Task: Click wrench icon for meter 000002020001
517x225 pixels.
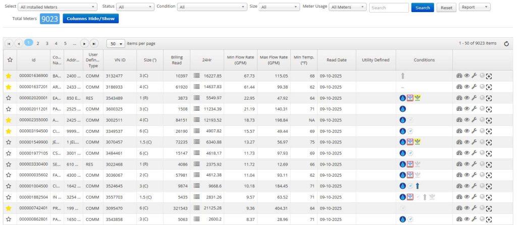Action: click(x=474, y=98)
